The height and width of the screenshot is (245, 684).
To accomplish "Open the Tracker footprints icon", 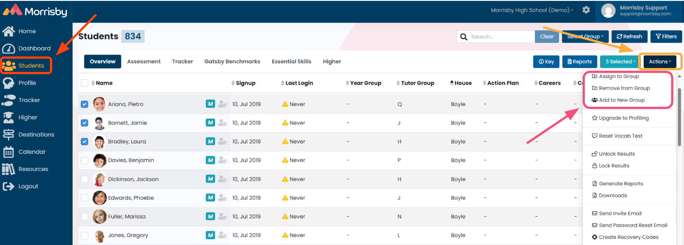I will pos(9,100).
